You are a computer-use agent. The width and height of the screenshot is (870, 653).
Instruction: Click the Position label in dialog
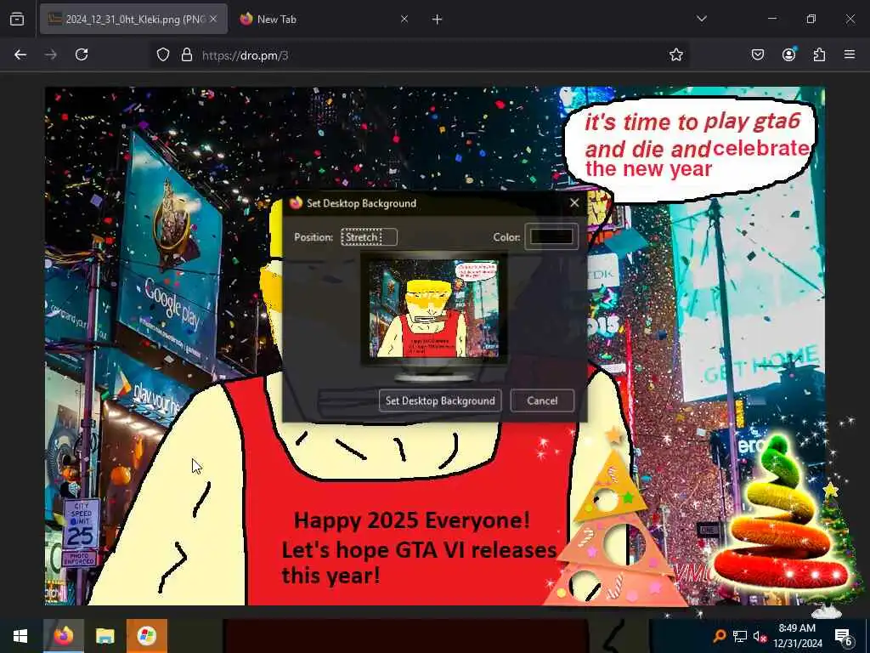tap(314, 237)
